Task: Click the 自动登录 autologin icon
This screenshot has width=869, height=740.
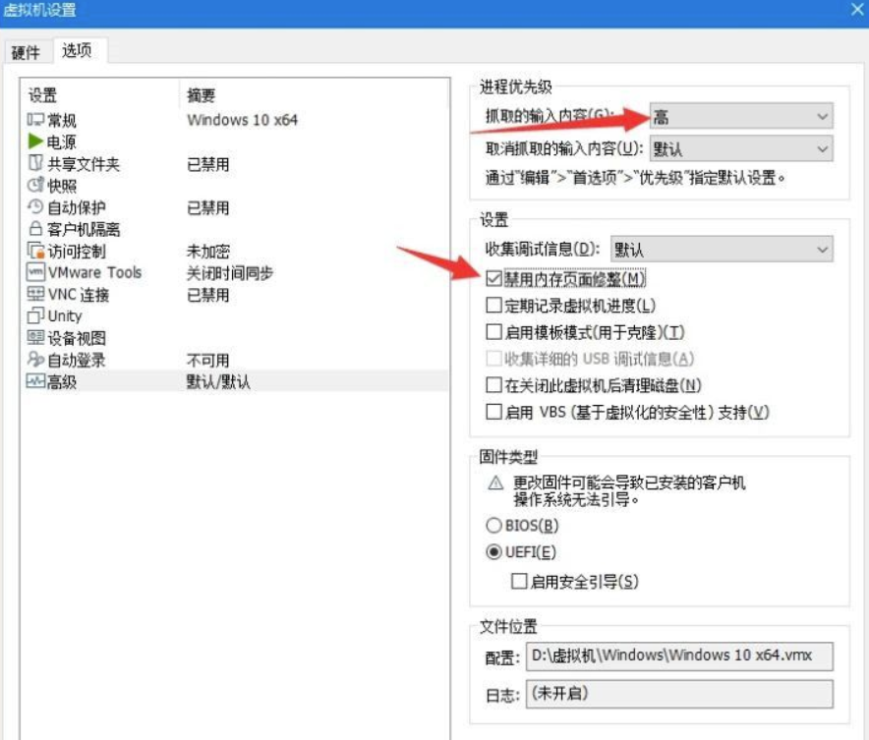Action: (x=35, y=359)
